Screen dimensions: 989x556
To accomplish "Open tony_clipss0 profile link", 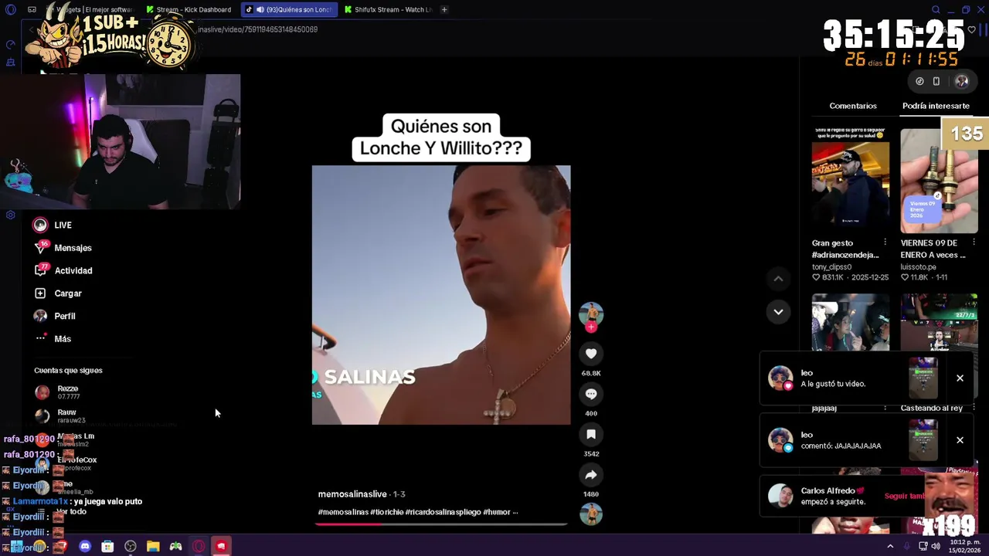I will click(831, 266).
